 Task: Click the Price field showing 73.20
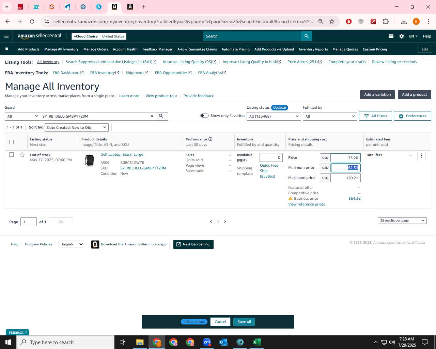(x=345, y=158)
